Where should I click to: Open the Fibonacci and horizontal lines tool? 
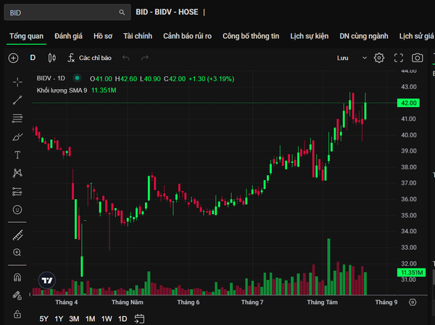click(x=17, y=118)
